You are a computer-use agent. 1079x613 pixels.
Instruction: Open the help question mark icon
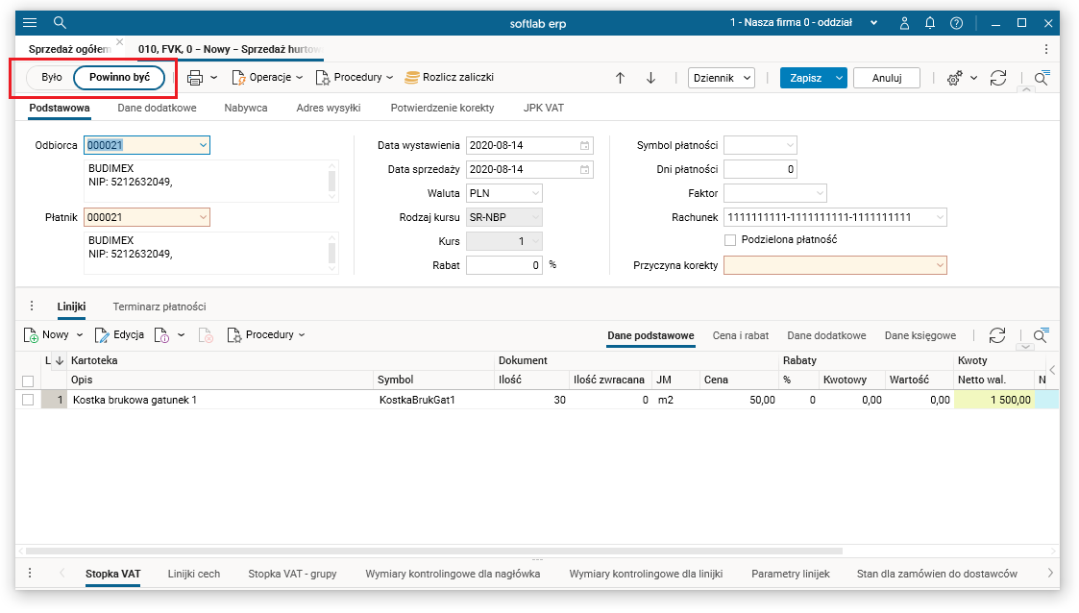(957, 23)
